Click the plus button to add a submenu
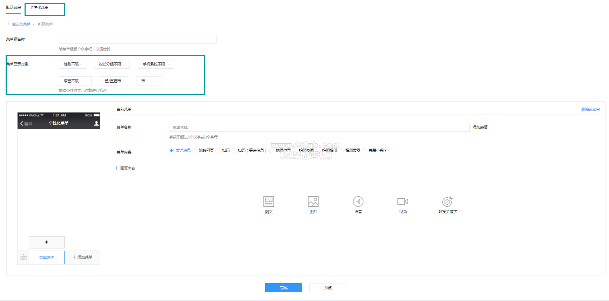Screen dimensions: 609x301 (47, 242)
